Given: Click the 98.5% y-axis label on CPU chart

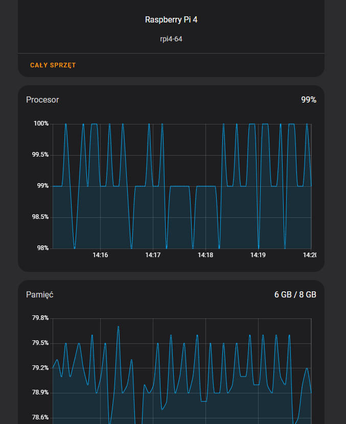Looking at the screenshot, I should (40, 217).
